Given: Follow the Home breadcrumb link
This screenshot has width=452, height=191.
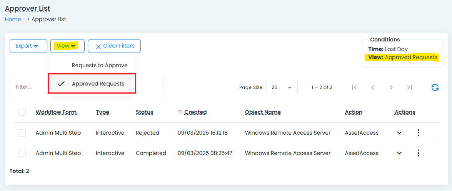Looking at the screenshot, I should [x=13, y=19].
